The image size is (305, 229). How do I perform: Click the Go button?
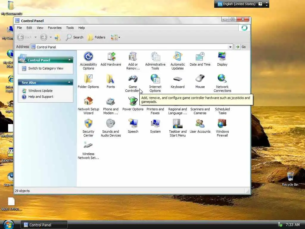point(241,47)
